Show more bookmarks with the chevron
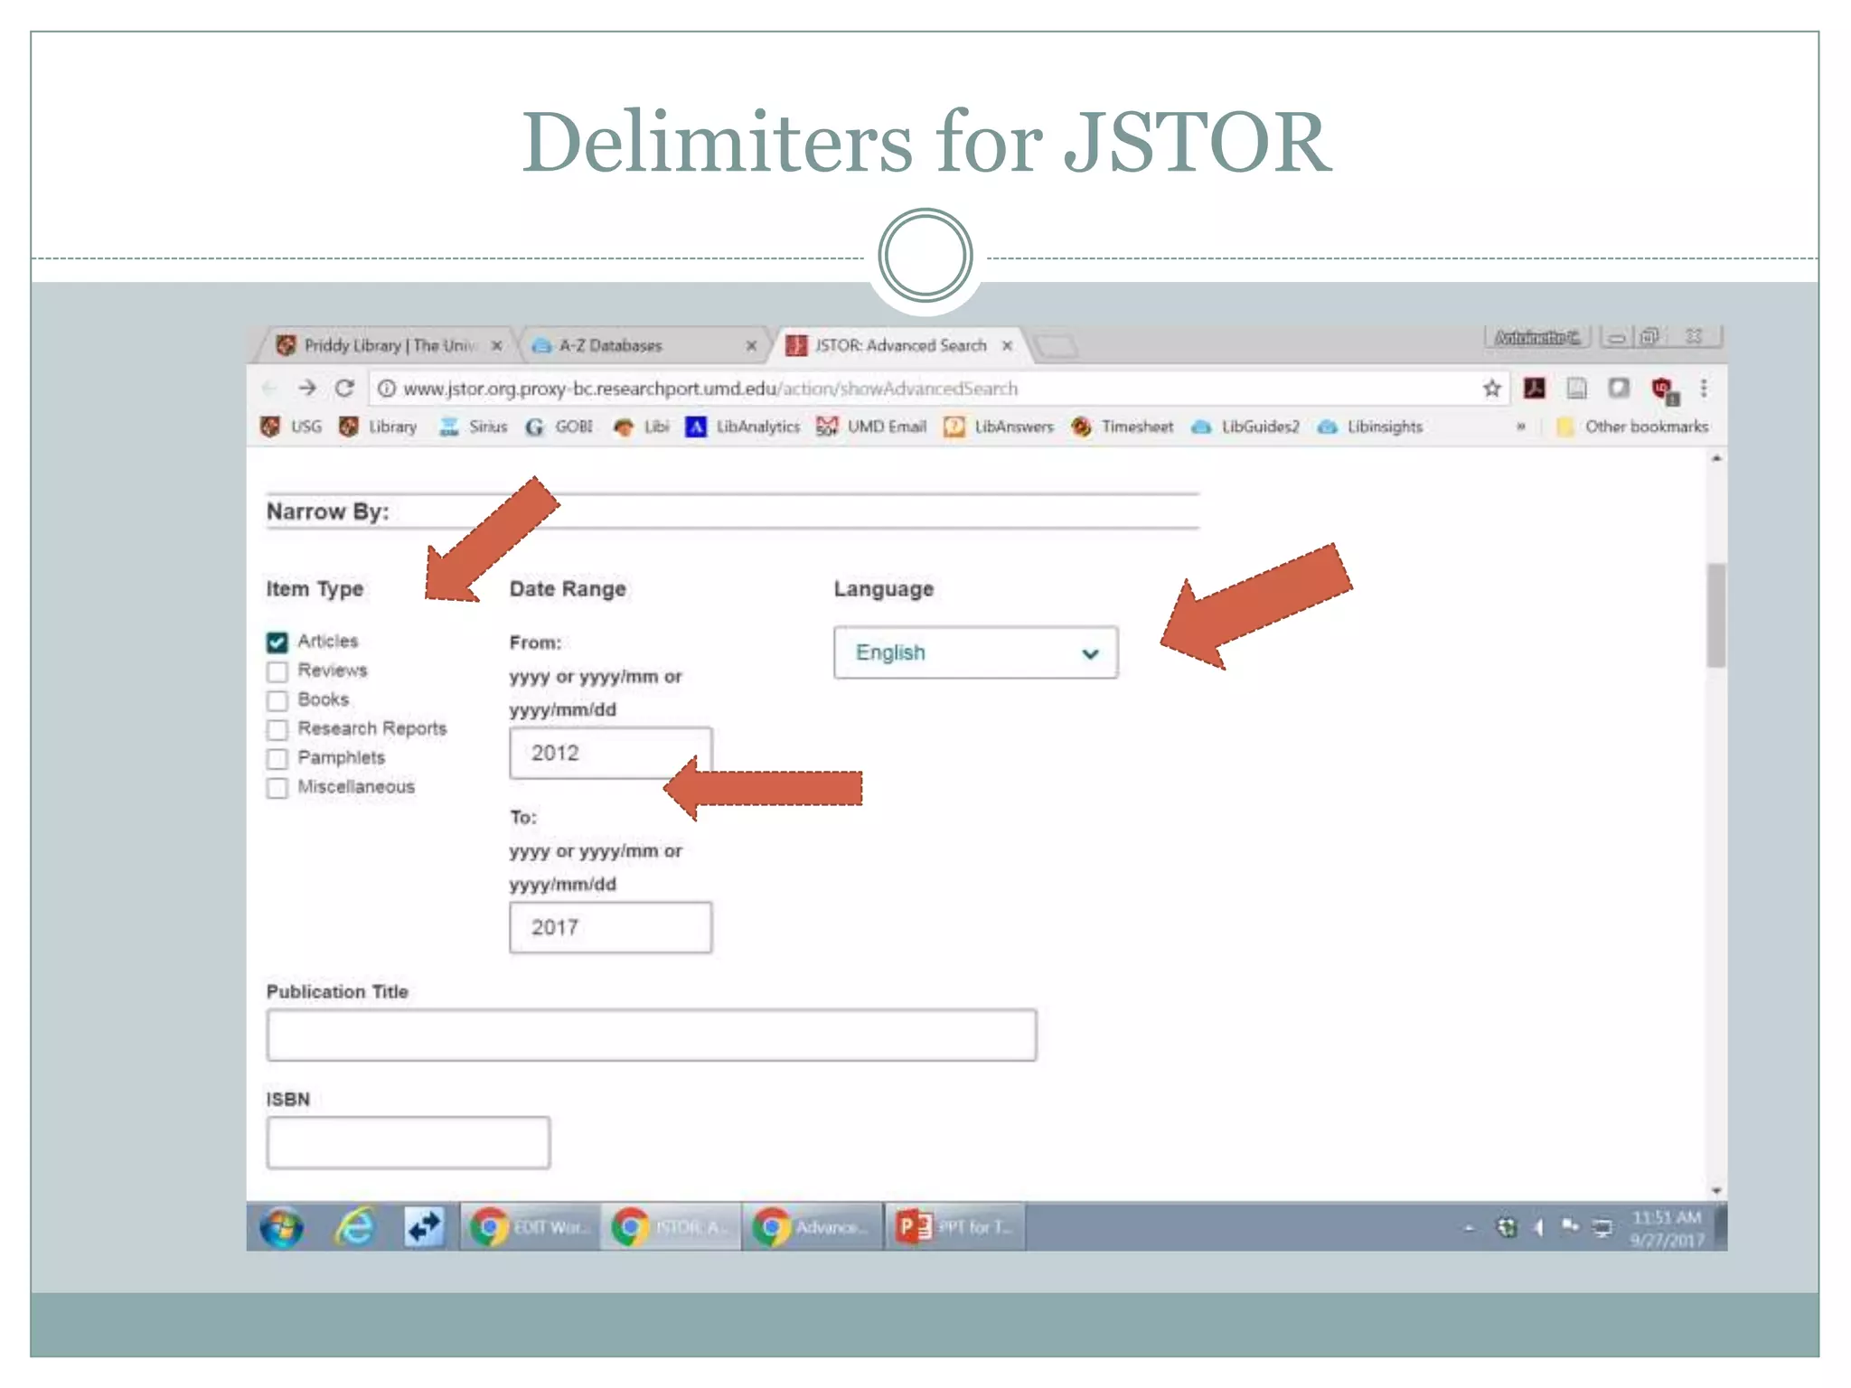 pos(1521,427)
